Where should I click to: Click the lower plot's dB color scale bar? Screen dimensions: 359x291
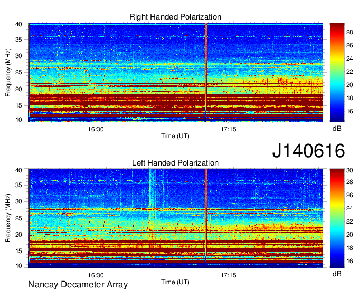[337, 218]
